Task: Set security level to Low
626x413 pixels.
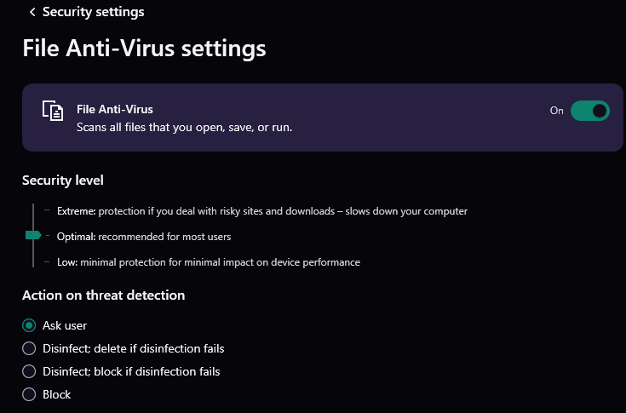Action: 209,262
